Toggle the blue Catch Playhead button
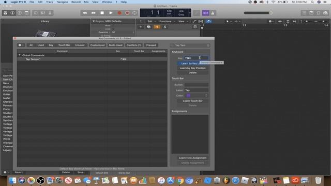The image size is (331, 186). [208, 21]
